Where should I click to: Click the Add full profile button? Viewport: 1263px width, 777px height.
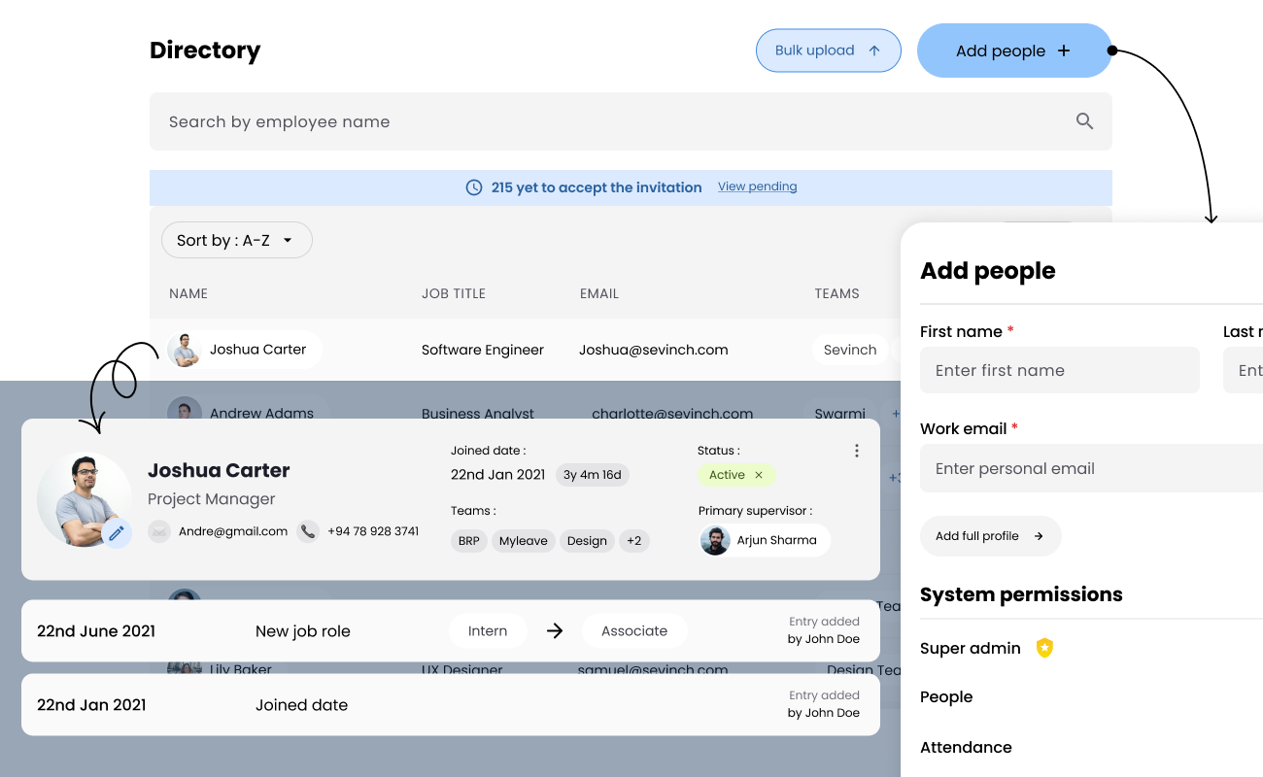coord(990,535)
